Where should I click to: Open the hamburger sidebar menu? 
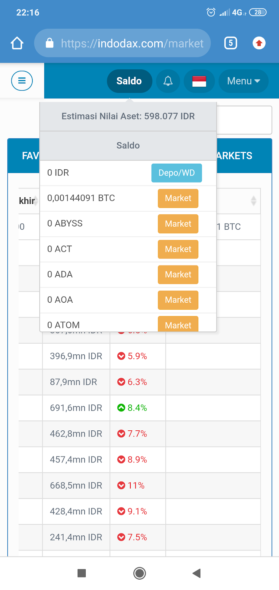22,81
